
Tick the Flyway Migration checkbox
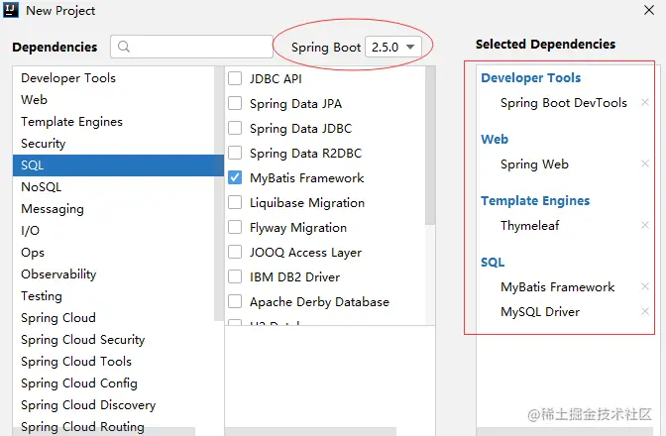tap(235, 228)
